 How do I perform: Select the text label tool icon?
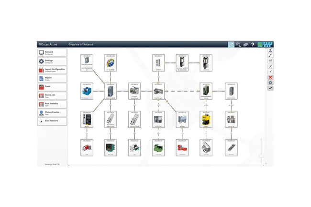click(x=270, y=72)
